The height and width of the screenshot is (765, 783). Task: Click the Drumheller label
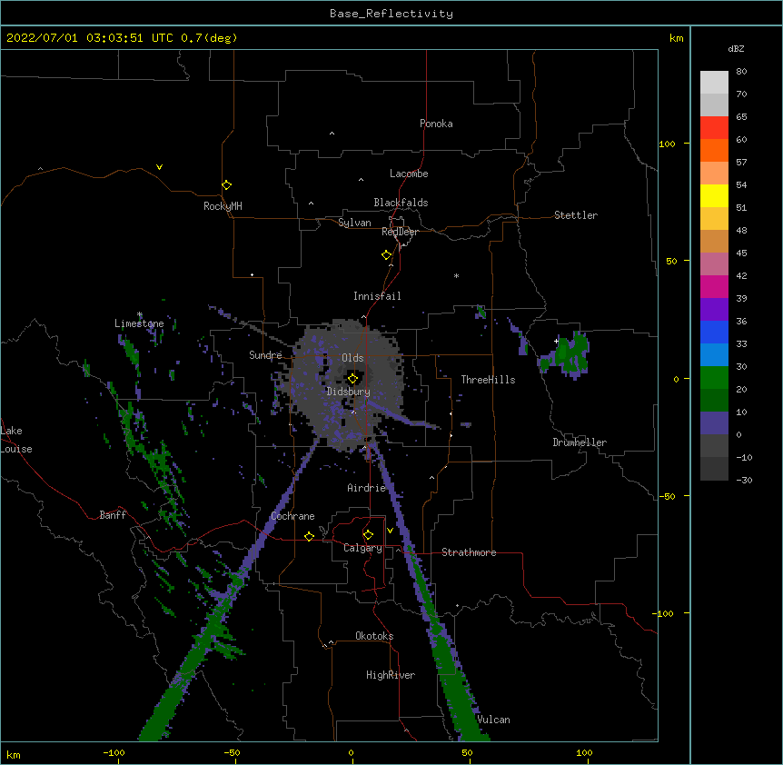click(x=580, y=442)
